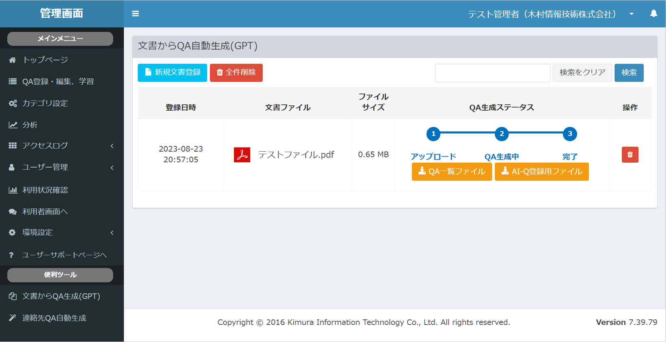Click step 1 circle アップロード
This screenshot has height=342, width=666.
coord(433,134)
